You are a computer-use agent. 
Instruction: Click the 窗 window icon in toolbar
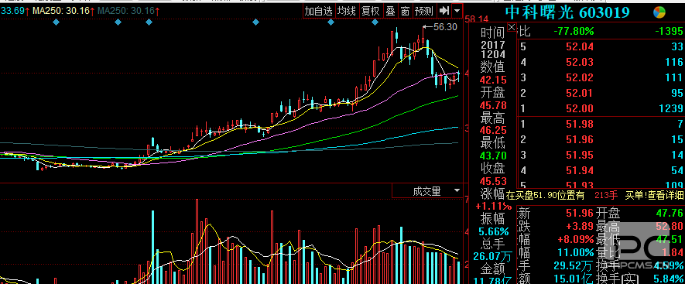pyautogui.click(x=405, y=11)
